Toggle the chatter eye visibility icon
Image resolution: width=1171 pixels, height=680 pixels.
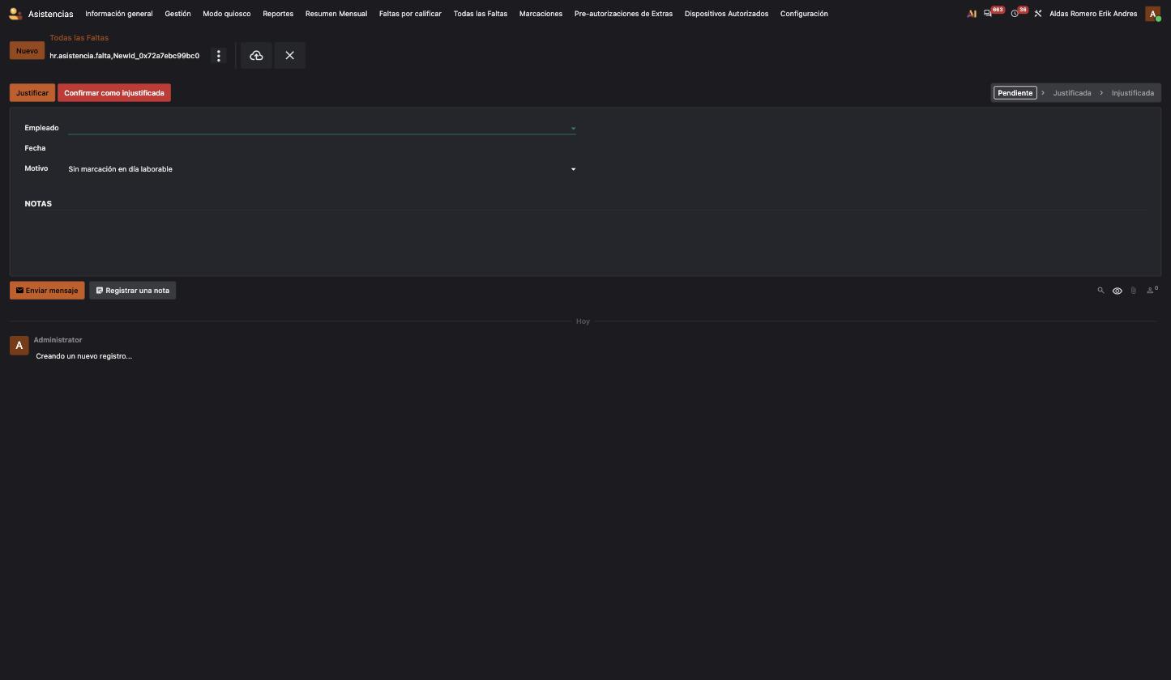click(x=1117, y=291)
